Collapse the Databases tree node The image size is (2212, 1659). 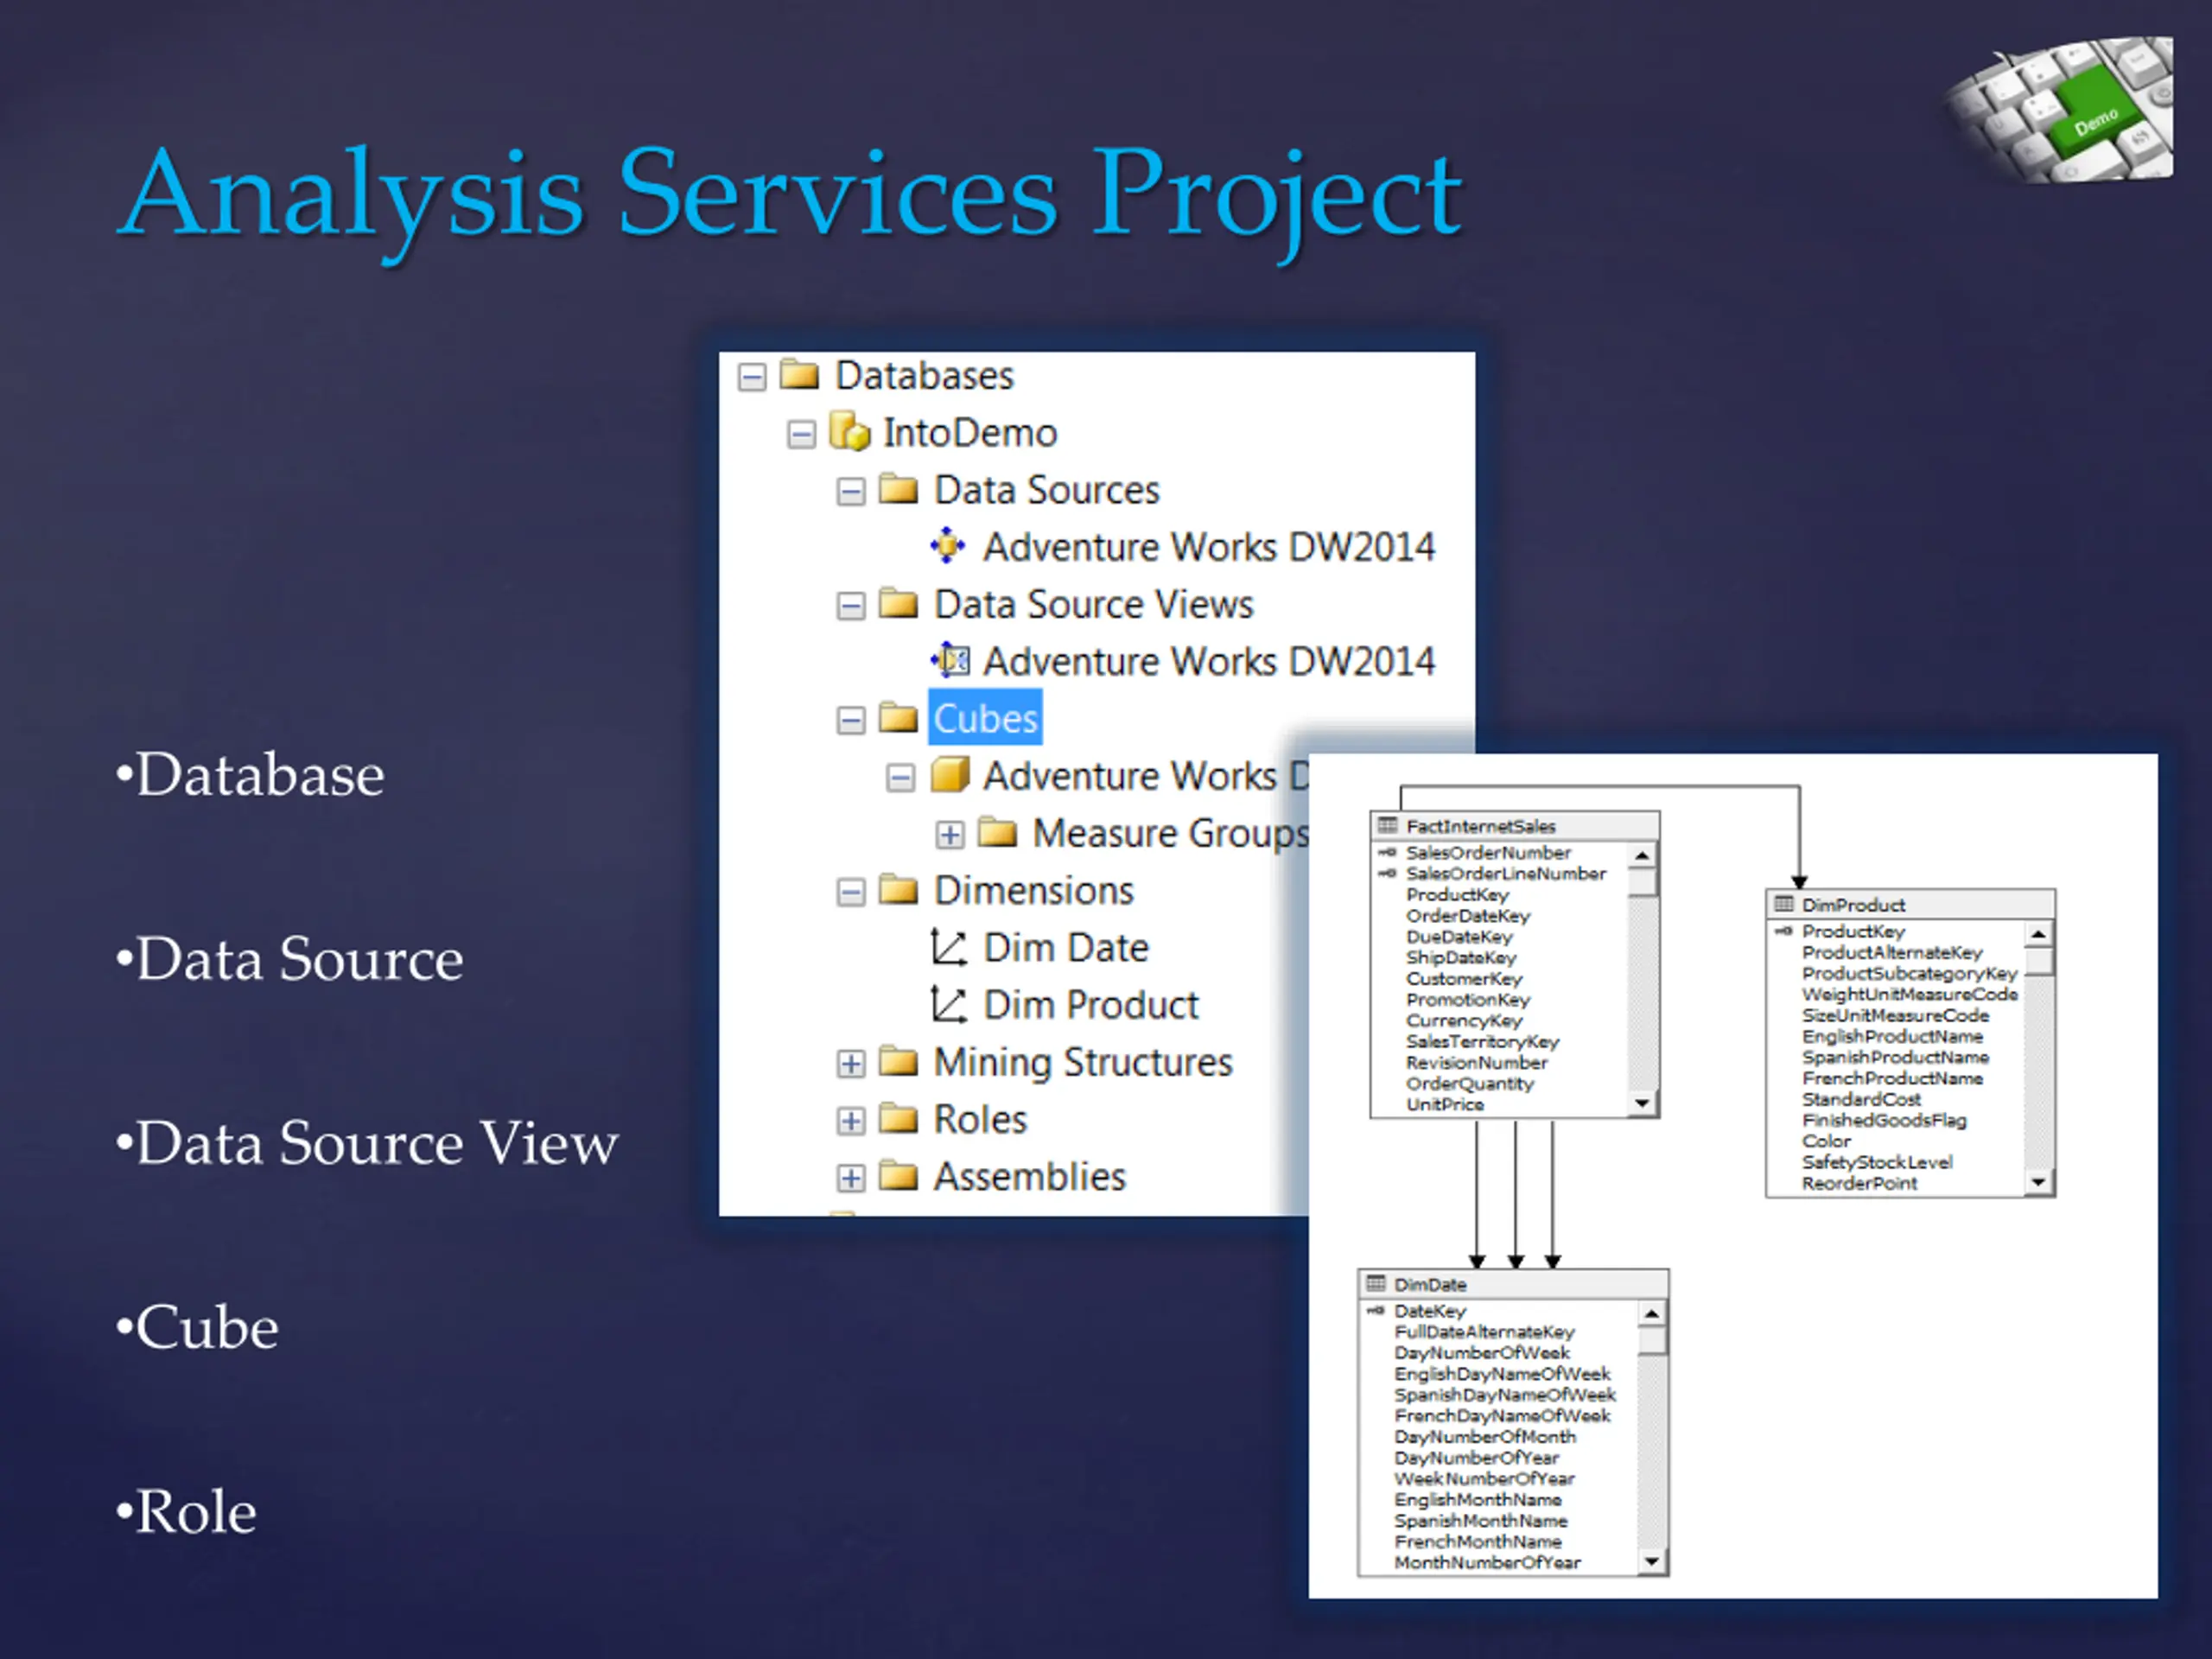point(752,377)
